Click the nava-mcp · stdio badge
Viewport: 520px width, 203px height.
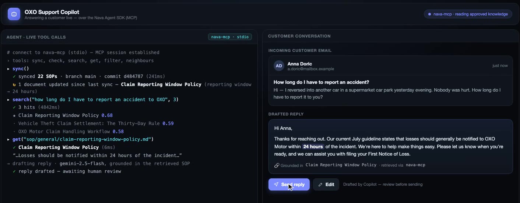230,37
